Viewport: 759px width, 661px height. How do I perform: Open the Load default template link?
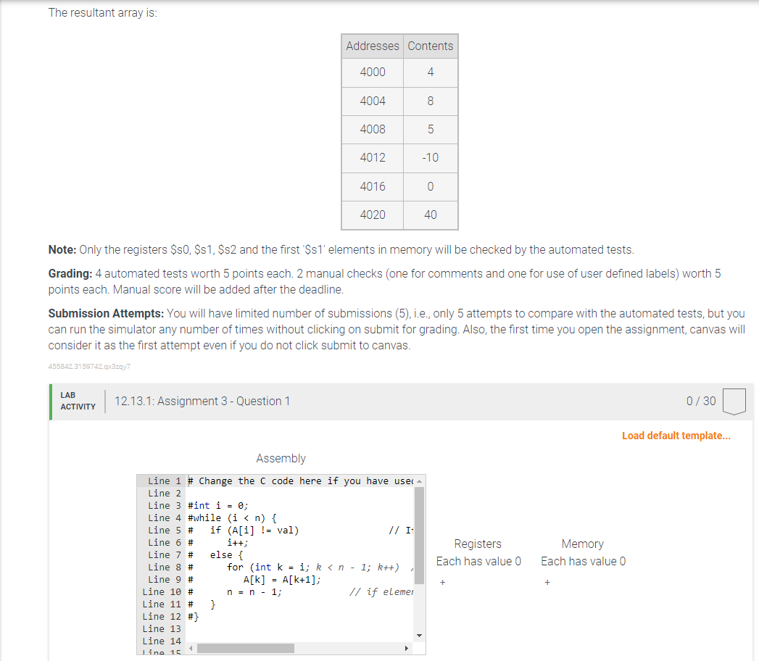[675, 436]
